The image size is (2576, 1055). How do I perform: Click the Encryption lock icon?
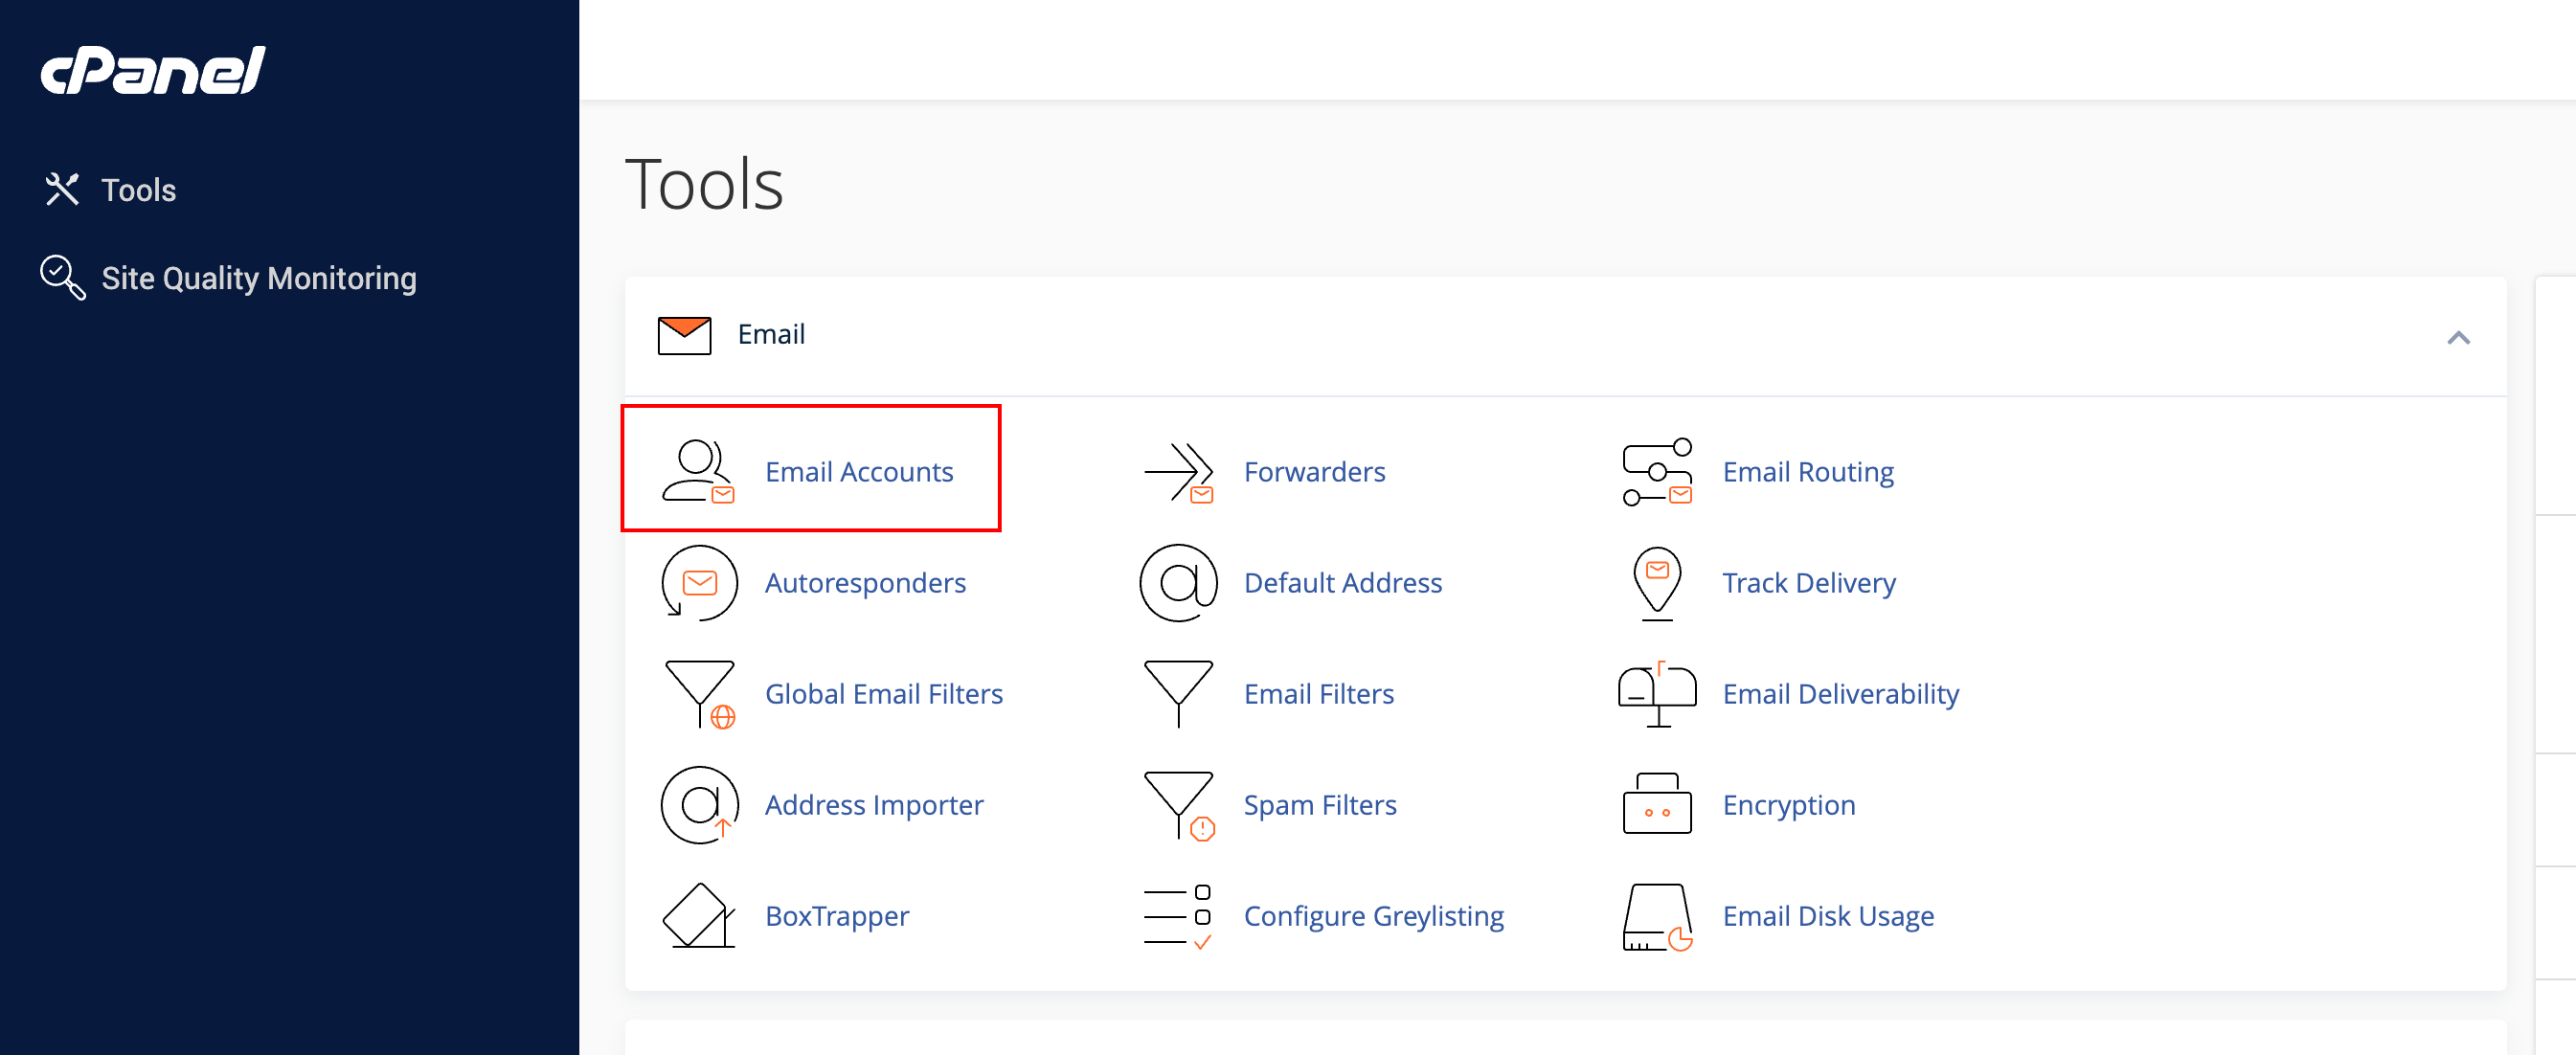tap(1656, 804)
